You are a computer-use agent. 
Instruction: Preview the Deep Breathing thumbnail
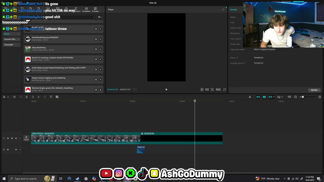(28, 49)
